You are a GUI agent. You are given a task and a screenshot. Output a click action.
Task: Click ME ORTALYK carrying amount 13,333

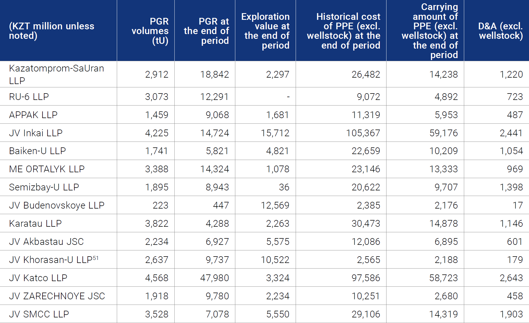(x=444, y=169)
